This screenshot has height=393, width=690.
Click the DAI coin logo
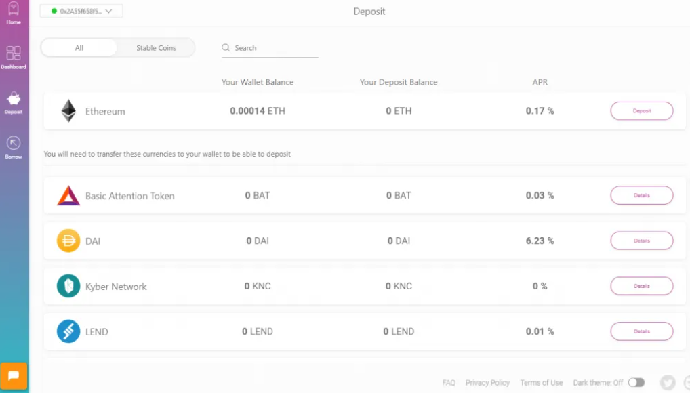(x=68, y=241)
